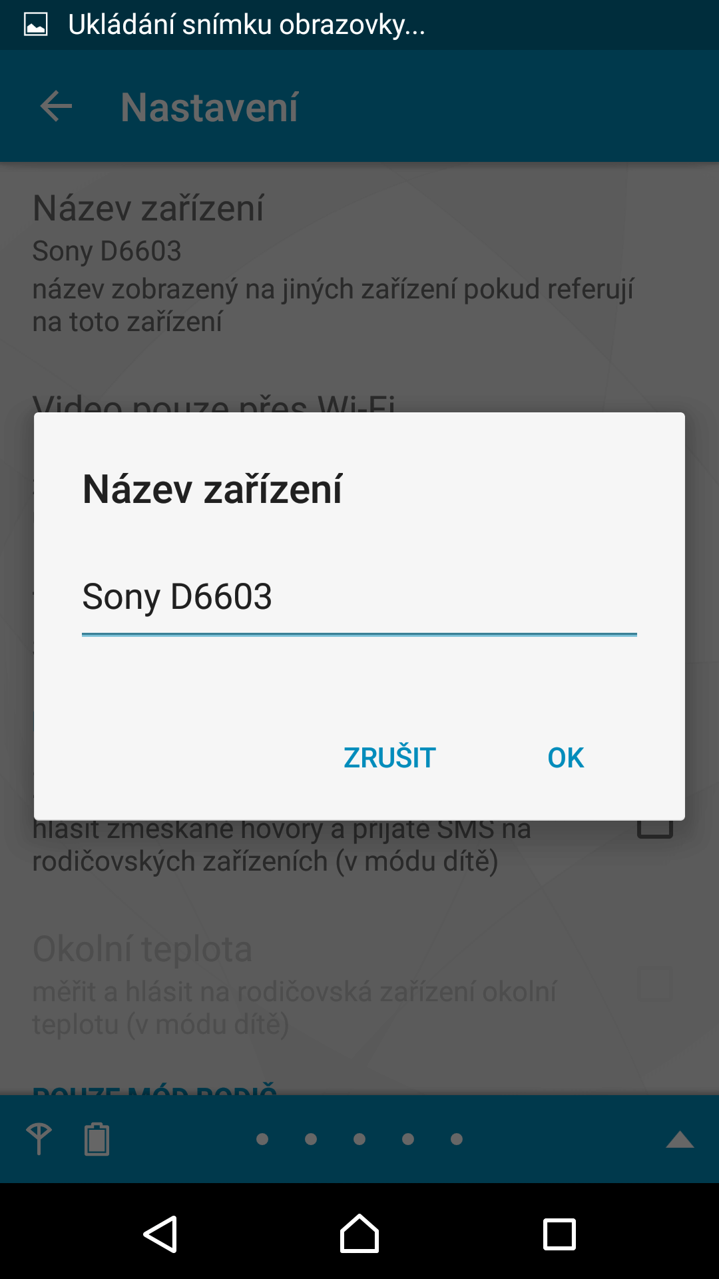The image size is (719, 1279).
Task: Confirm device name with OK
Action: [566, 757]
